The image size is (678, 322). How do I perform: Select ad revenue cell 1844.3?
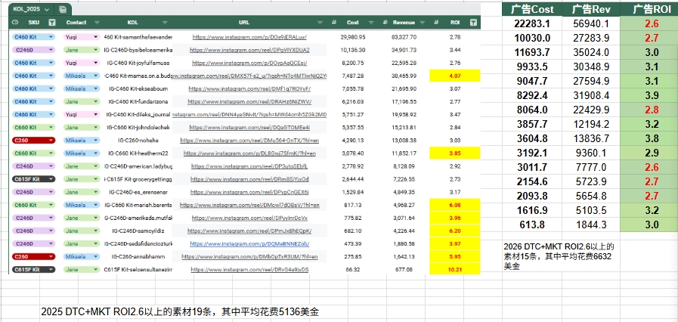pyautogui.click(x=591, y=224)
